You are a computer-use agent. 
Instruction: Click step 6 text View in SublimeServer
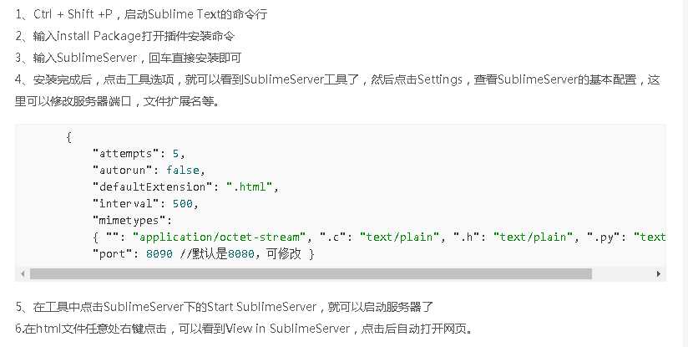pos(287,329)
